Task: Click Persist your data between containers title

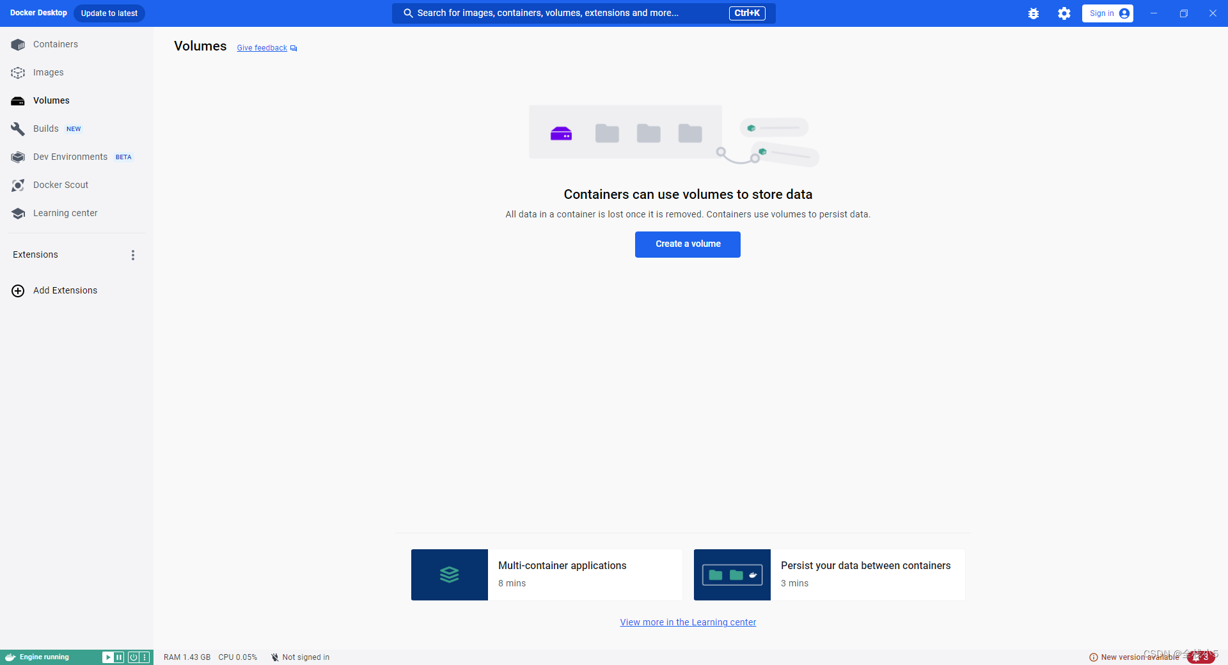Action: [865, 566]
